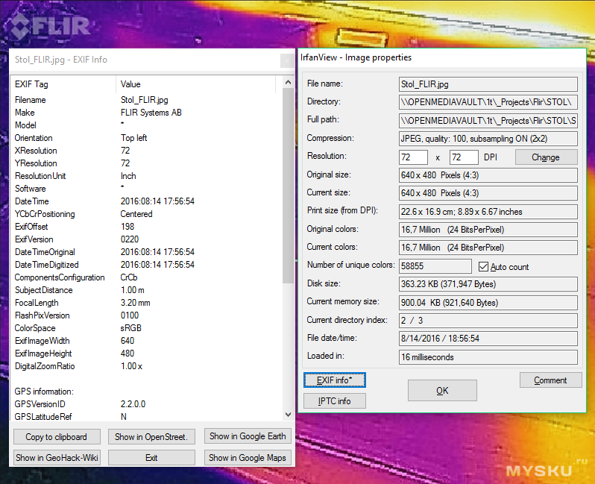The height and width of the screenshot is (484, 595).
Task: Click the EXIF list scroll up arrow
Action: (x=288, y=82)
